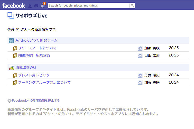Click the 20:24 time in ワーキンググループ row

174,82
